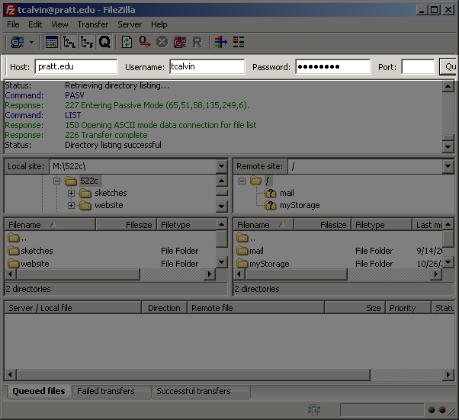Click Direction column header in queue
Image resolution: width=459 pixels, height=420 pixels.
(164, 308)
